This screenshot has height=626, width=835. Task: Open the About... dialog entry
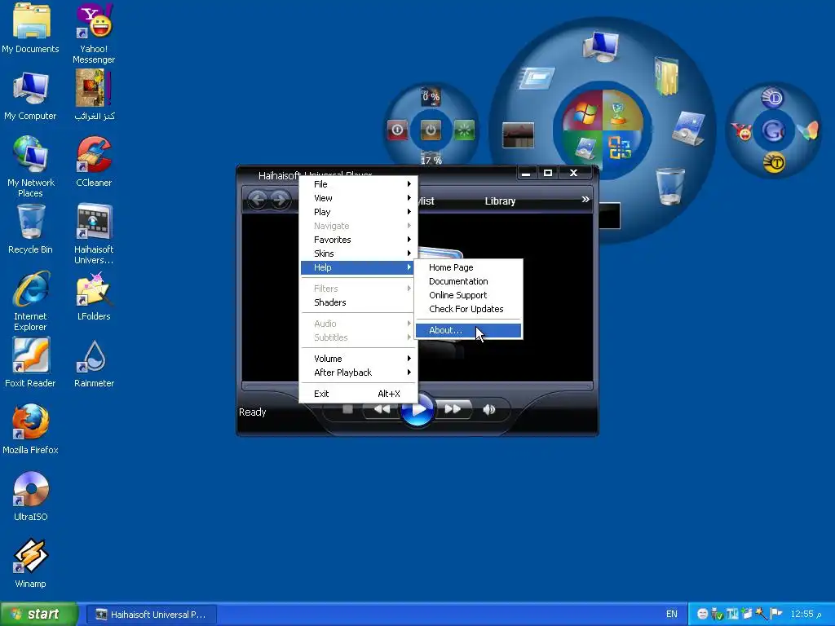[469, 330]
